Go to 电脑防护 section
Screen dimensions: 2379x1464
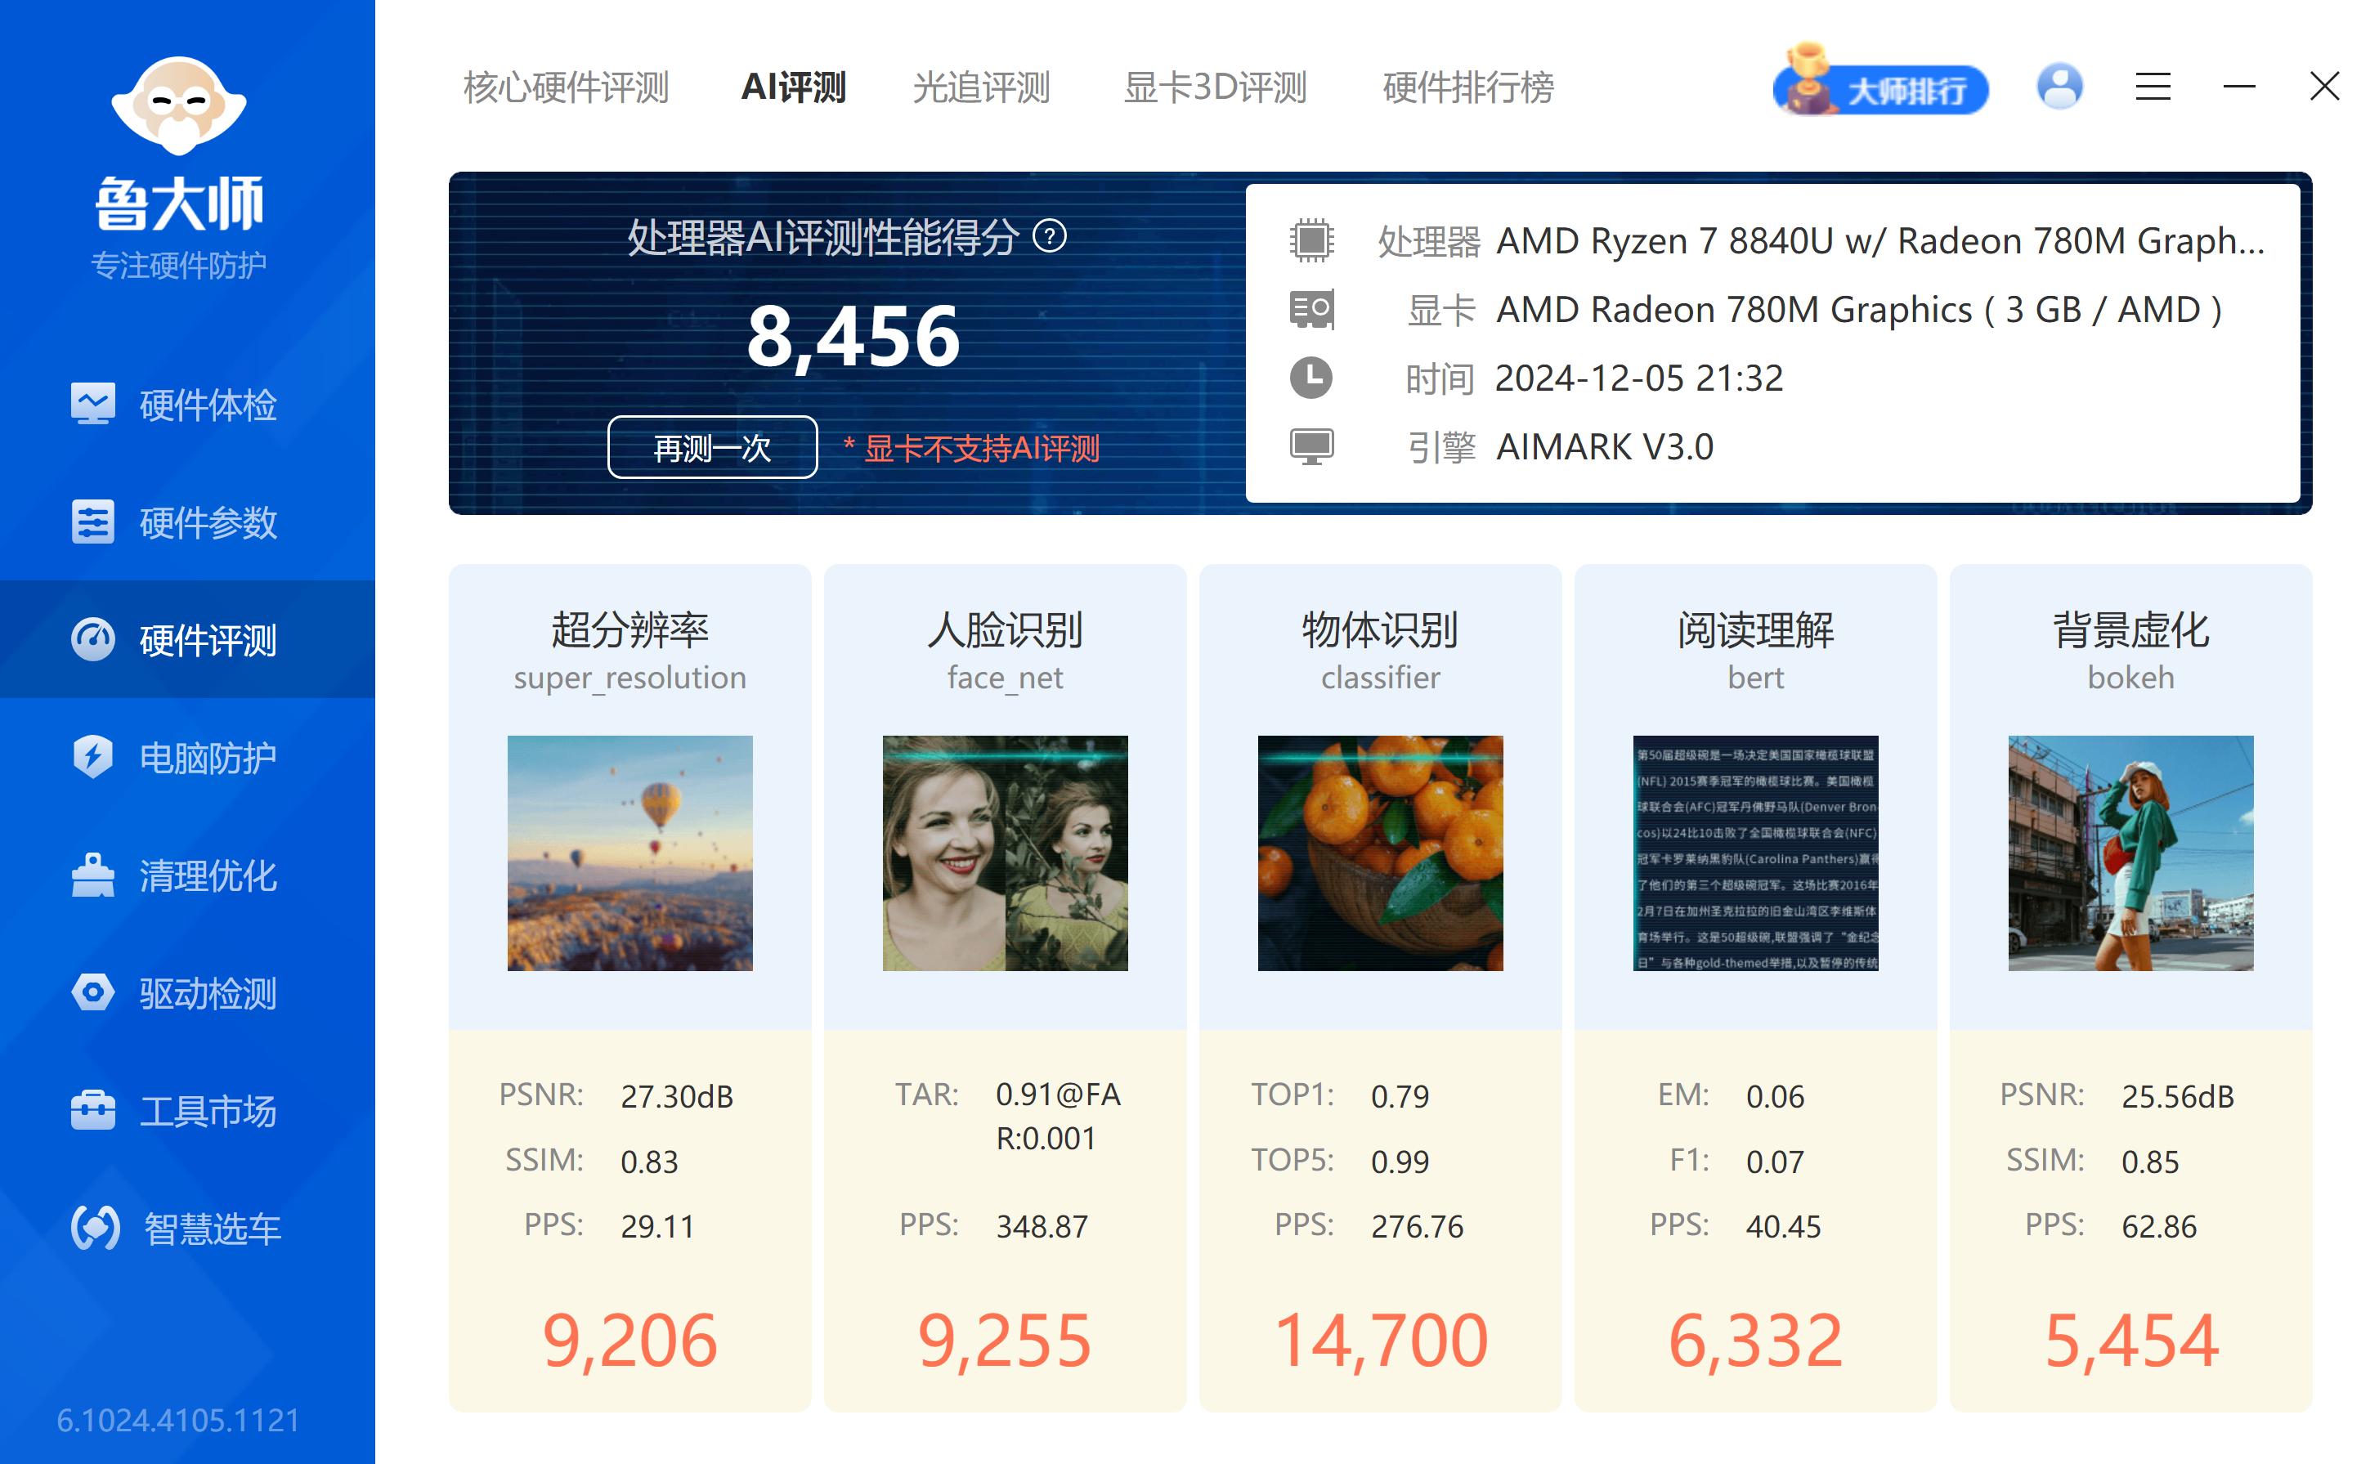(x=188, y=757)
